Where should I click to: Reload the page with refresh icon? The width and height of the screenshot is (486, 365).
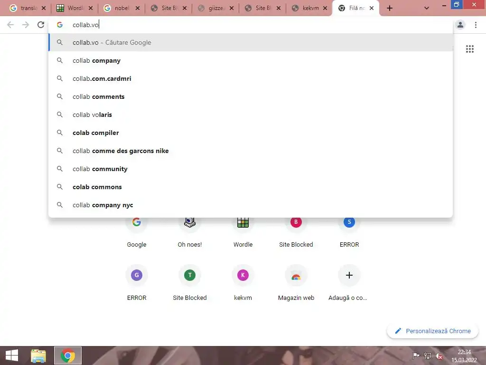tap(41, 25)
